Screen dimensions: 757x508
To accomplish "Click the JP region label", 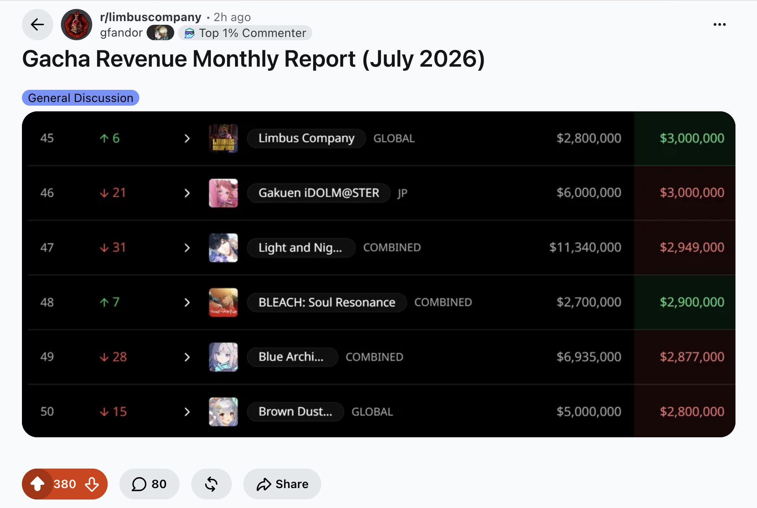I will (x=402, y=193).
